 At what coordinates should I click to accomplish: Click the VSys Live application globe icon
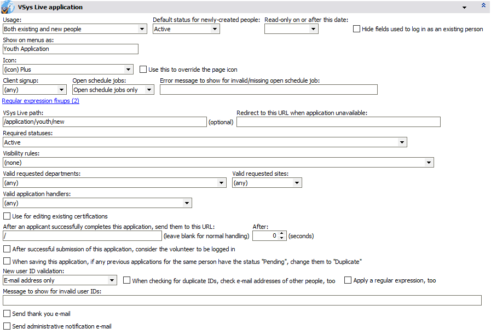8,7
